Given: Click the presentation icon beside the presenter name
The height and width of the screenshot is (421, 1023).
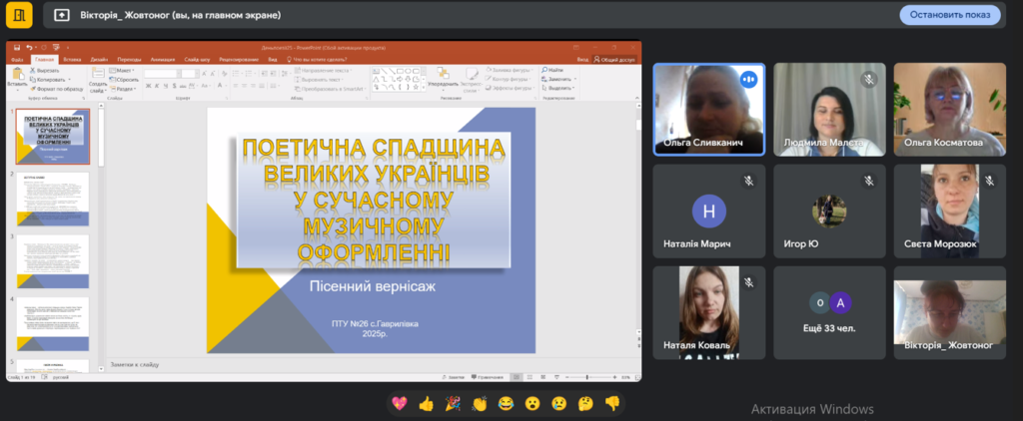Looking at the screenshot, I should tap(62, 15).
